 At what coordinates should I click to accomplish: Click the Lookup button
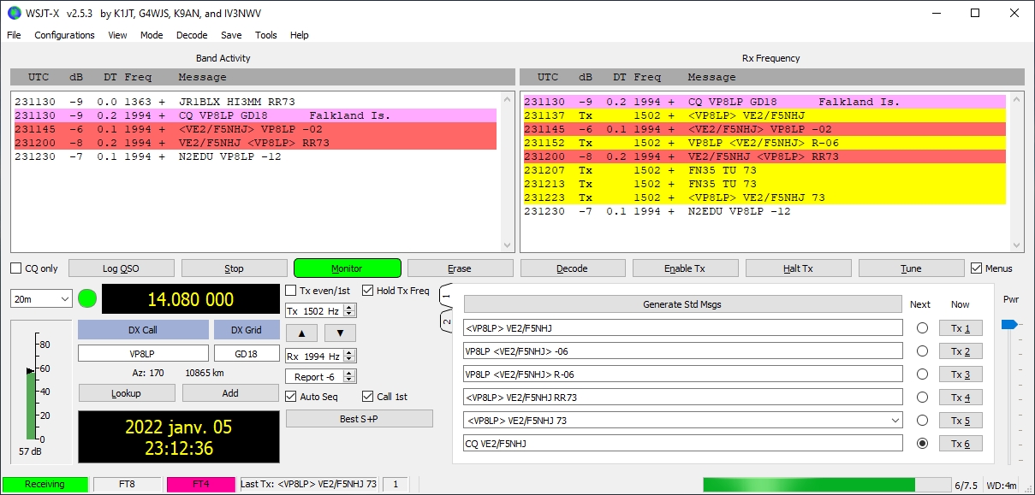[127, 393]
